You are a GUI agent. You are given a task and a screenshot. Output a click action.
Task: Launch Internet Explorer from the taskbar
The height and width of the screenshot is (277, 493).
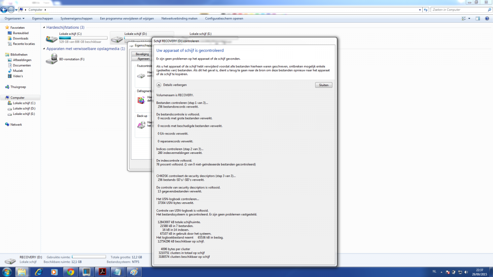pyautogui.click(x=38, y=272)
